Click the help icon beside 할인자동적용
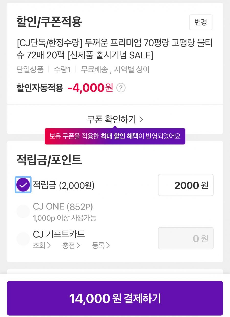The image size is (230, 317). point(121,88)
